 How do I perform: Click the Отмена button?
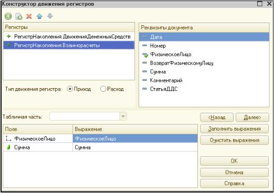click(x=234, y=173)
